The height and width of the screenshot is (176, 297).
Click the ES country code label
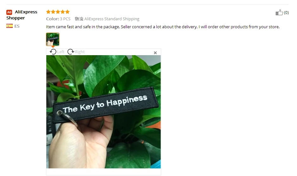click(17, 26)
